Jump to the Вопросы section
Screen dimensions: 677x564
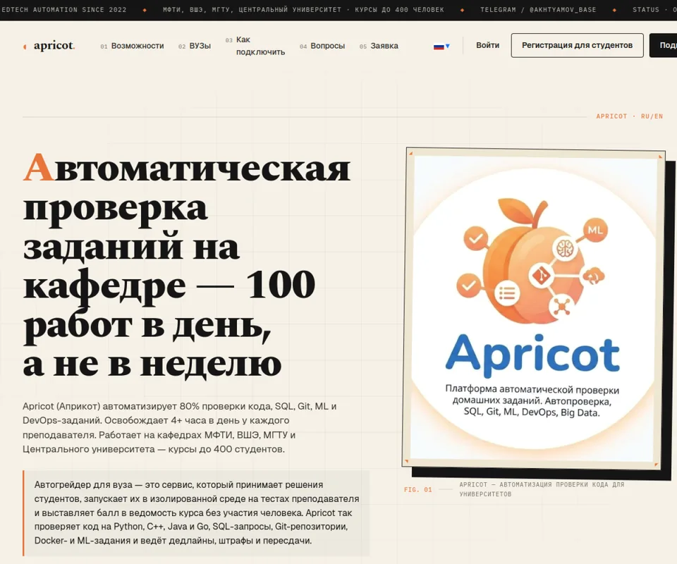coord(322,46)
